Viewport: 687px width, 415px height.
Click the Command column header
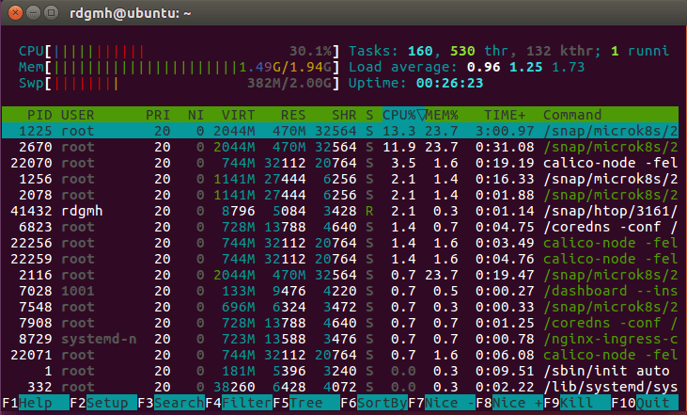click(x=572, y=115)
